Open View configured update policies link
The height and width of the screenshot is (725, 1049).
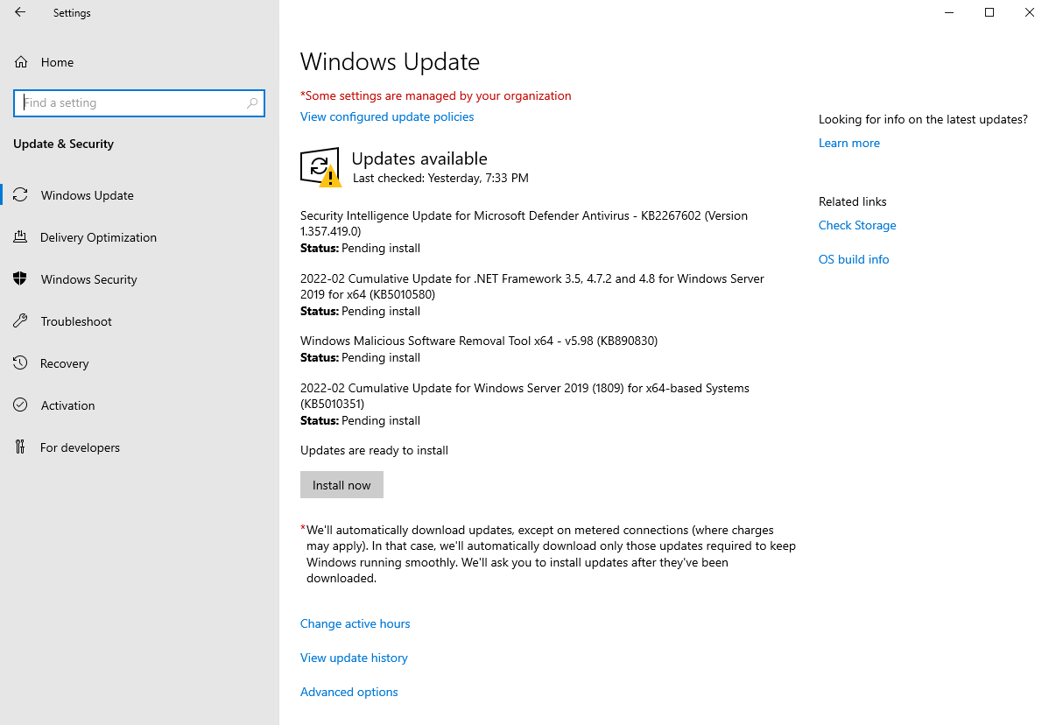387,117
